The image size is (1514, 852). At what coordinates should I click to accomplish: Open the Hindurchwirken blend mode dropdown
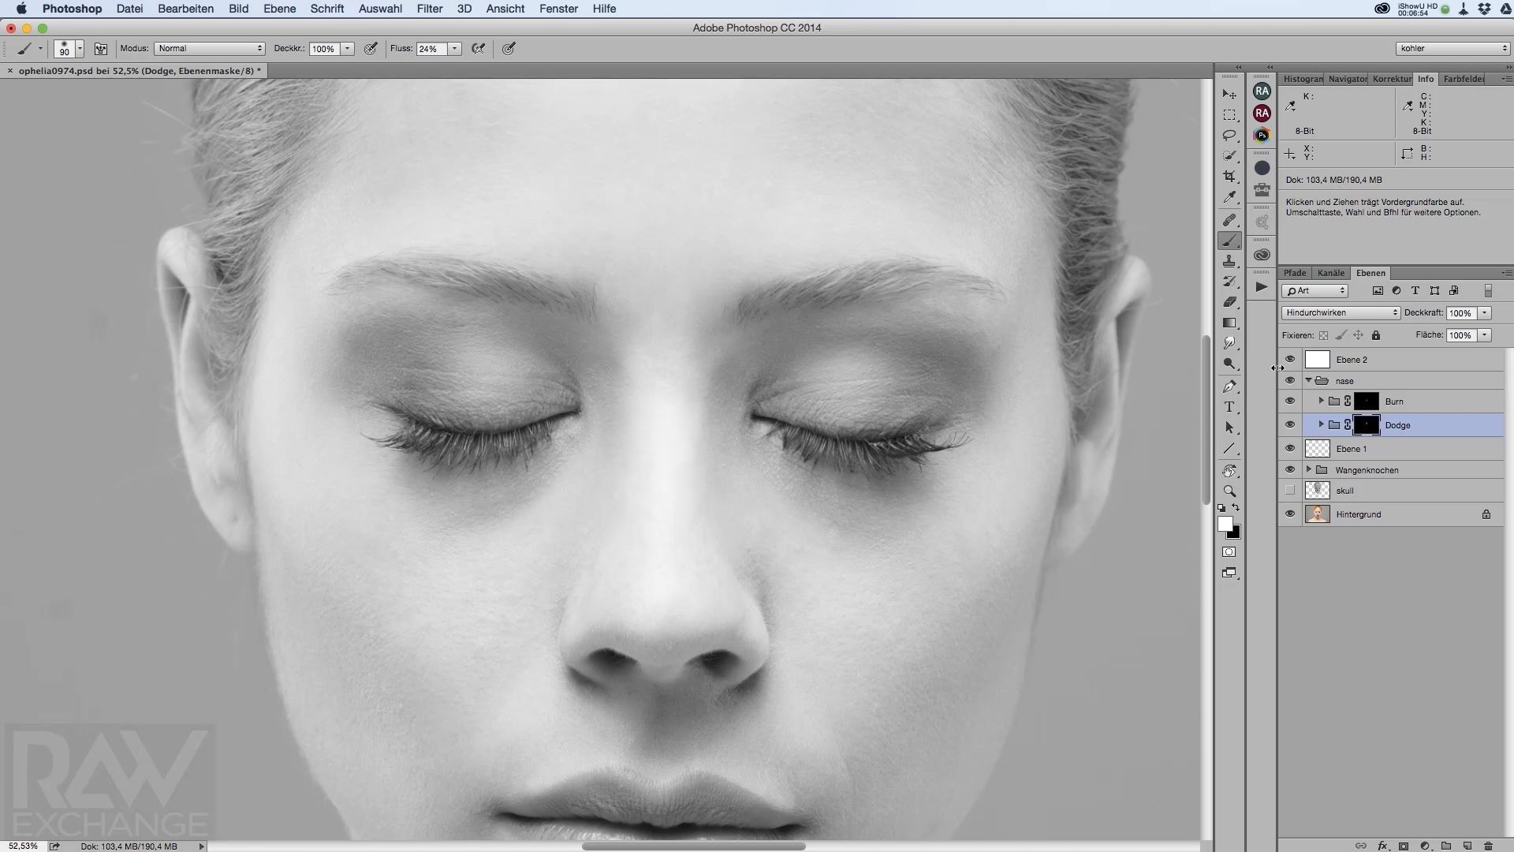1341,313
